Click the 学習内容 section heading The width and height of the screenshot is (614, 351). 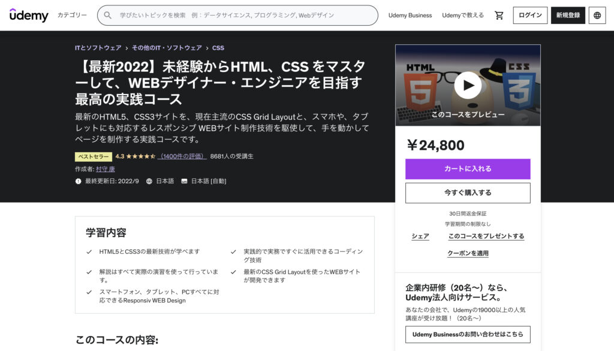click(106, 233)
